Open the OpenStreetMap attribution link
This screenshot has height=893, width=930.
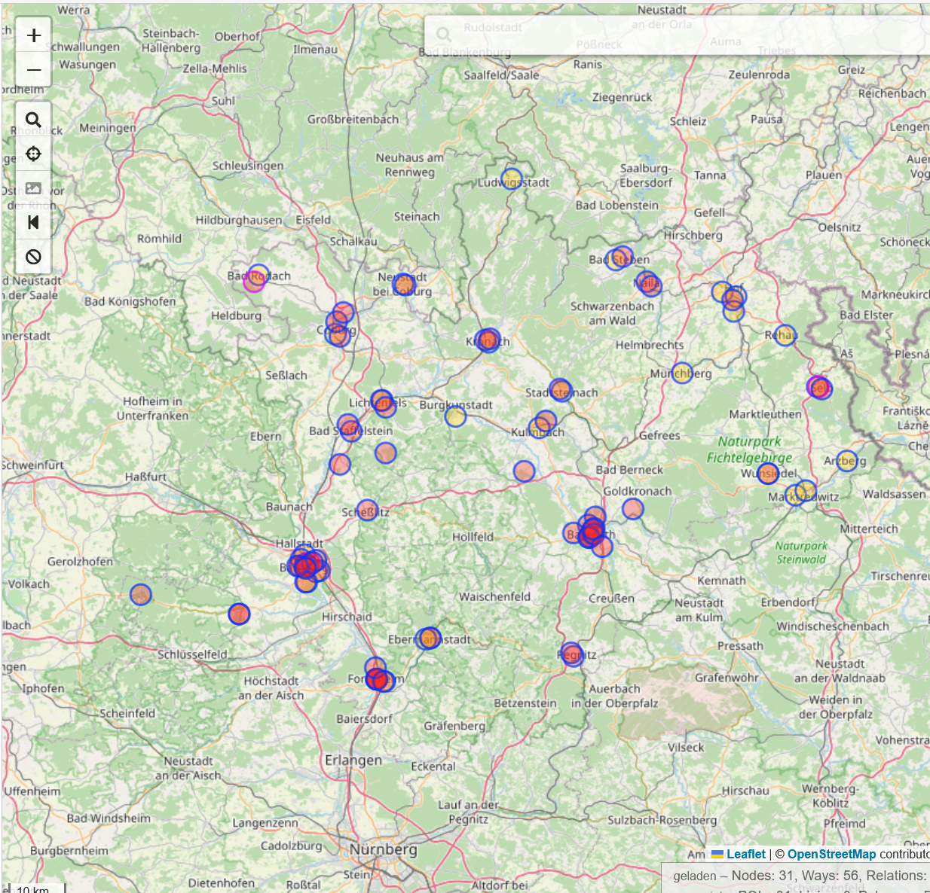831,854
